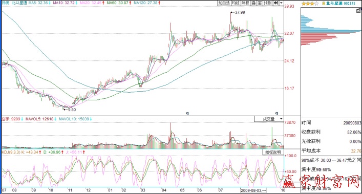Click the 平均成本 32.76 row
Viewport: 362px width, 194px height.
coord(331,151)
